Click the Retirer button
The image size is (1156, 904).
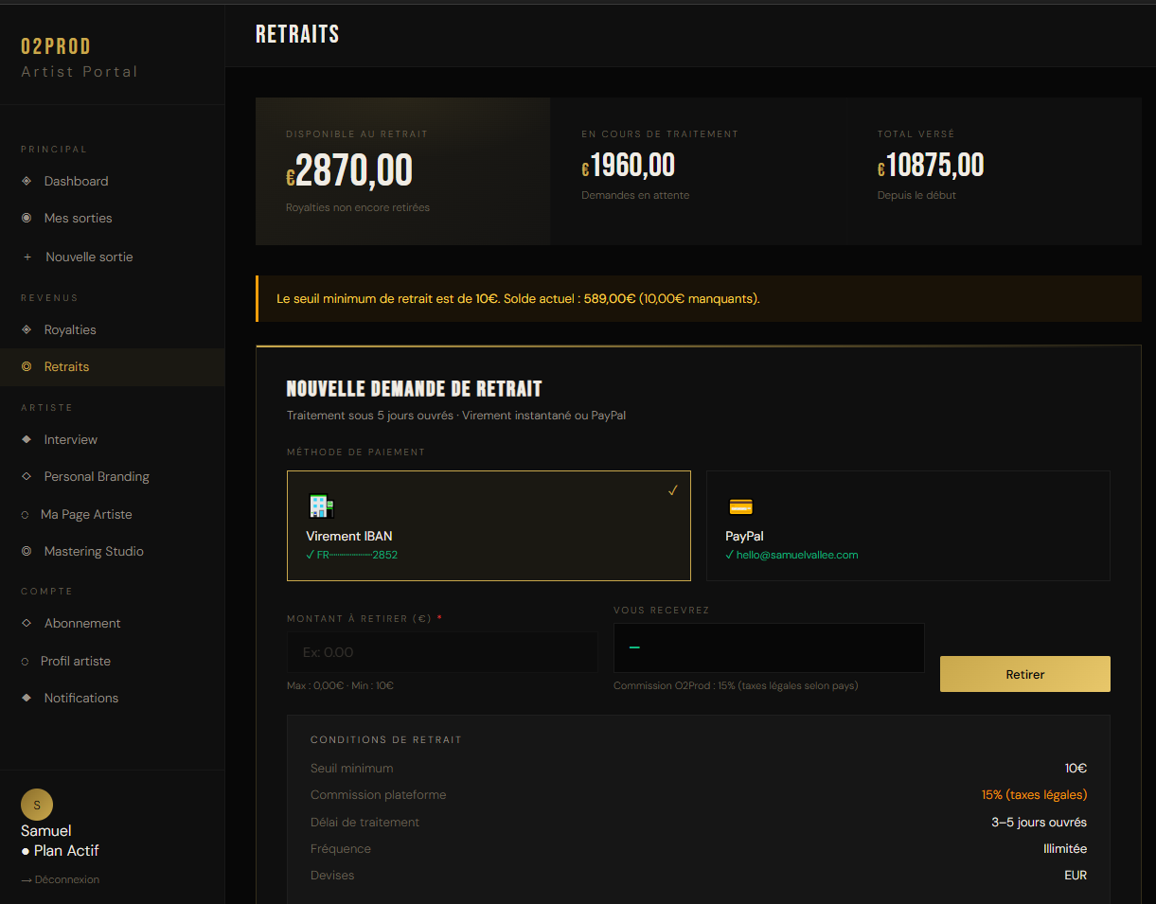[1025, 674]
